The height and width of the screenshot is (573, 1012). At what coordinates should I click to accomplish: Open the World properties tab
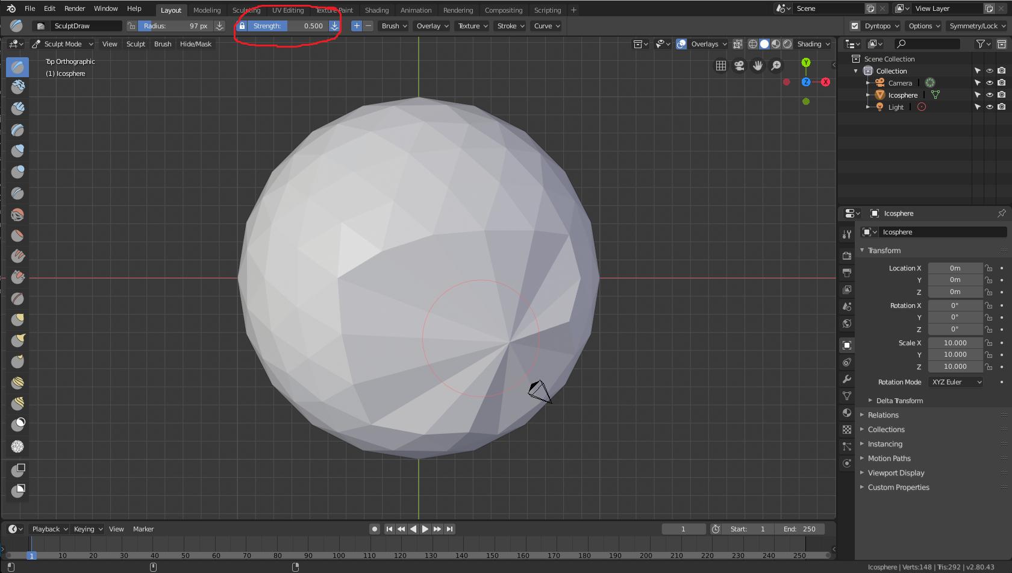point(847,324)
